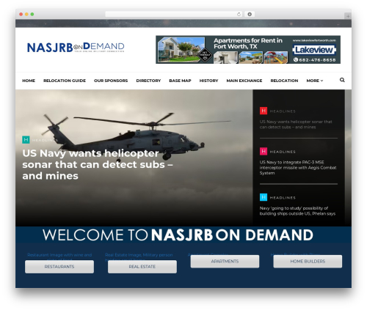Open Main Exchange page
Screen dimensions: 367x310
point(244,81)
